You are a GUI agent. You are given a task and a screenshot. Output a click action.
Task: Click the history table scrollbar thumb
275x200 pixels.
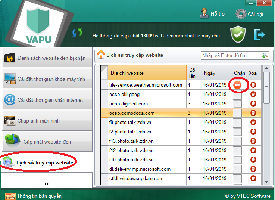click(266, 87)
